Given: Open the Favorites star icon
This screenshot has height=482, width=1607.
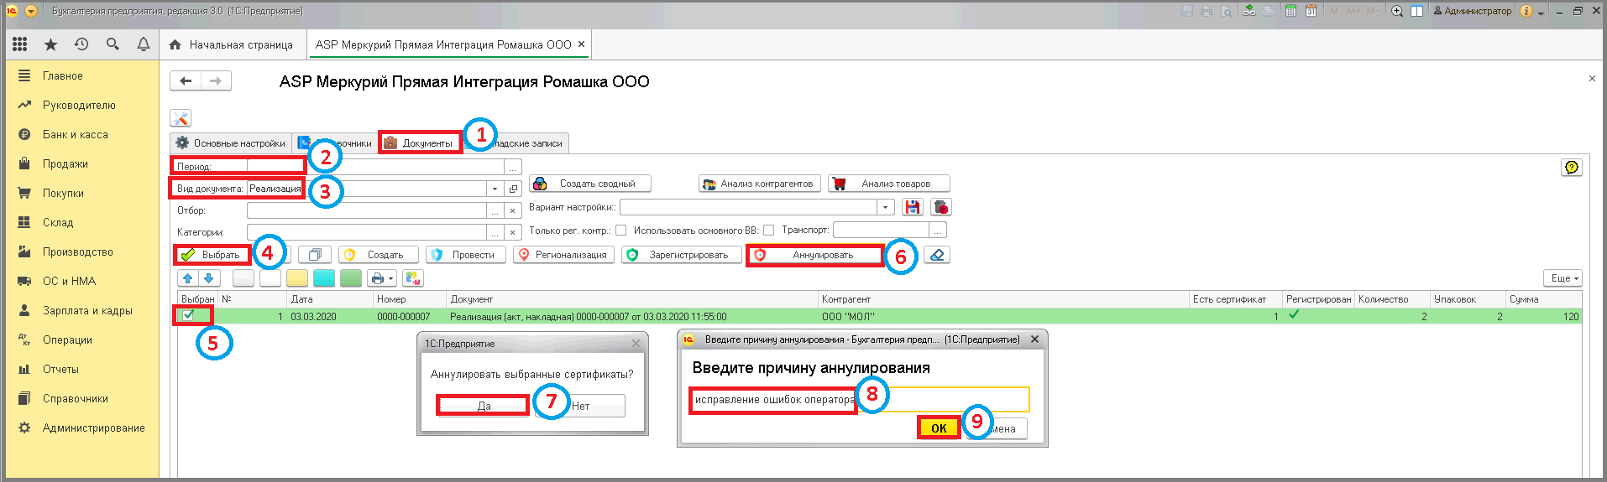Looking at the screenshot, I should pos(51,44).
